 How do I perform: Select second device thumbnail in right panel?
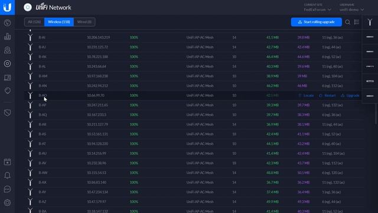(x=370, y=51)
